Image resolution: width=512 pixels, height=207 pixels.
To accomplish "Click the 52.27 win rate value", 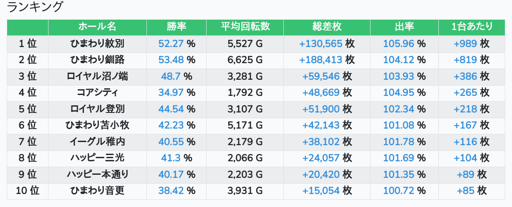I will pos(171,44).
